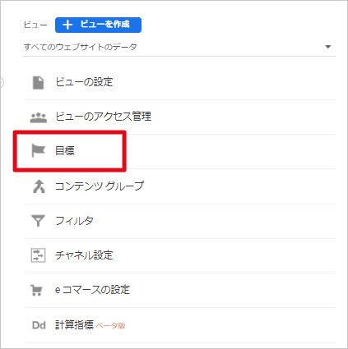The image size is (348, 349).
Task: Open e コマースの設定 option
Action: point(180,290)
